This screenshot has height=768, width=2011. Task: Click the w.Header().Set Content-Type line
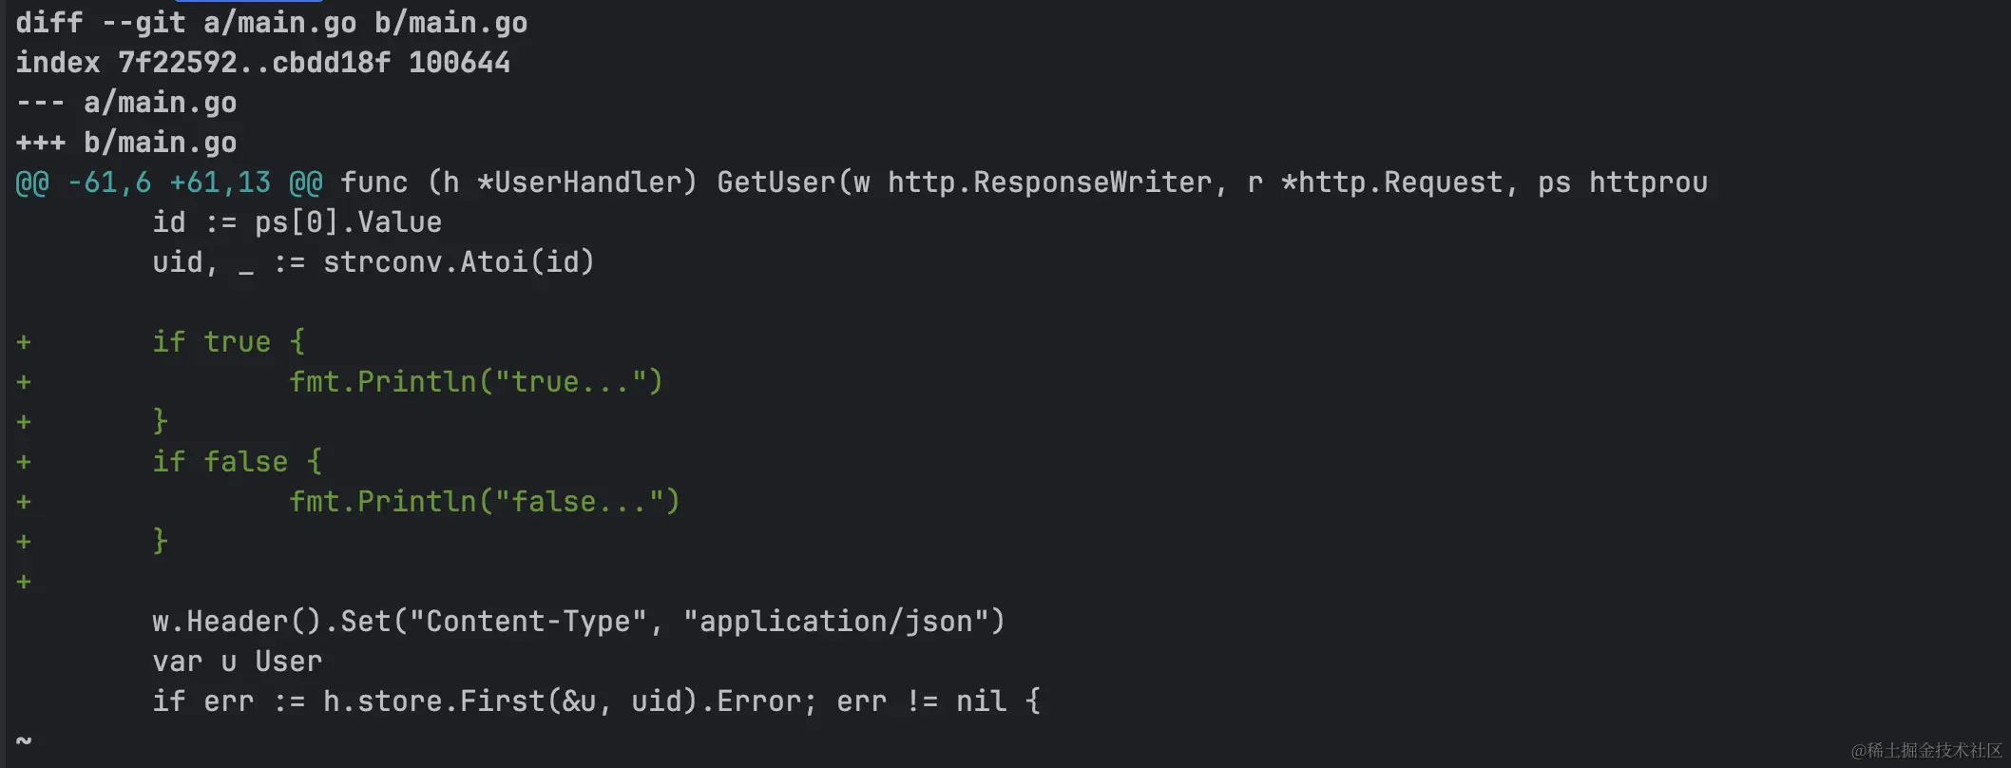pos(578,622)
